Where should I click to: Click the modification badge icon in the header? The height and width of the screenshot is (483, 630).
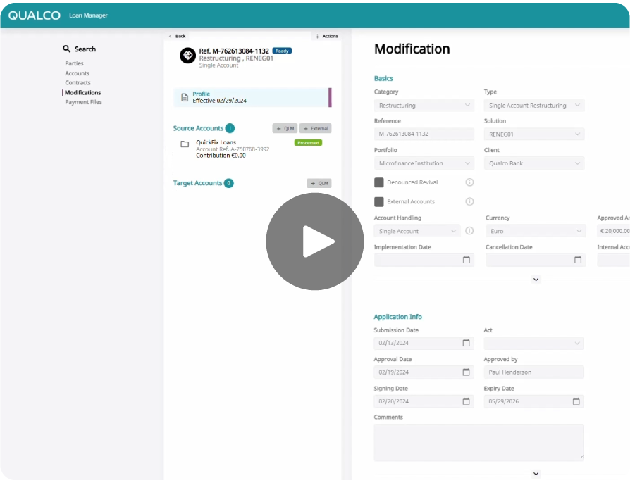(x=187, y=55)
